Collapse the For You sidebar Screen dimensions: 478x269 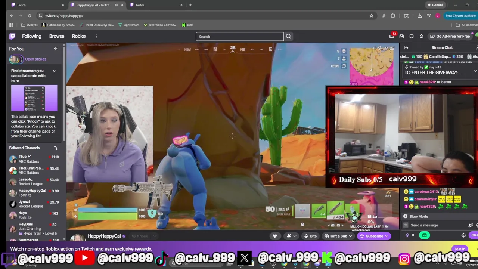click(x=56, y=49)
